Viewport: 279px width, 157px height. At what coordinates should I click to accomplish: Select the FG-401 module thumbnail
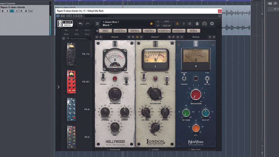point(71,82)
